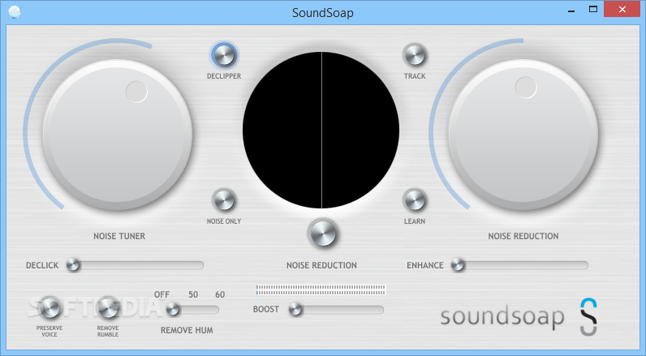Enable the Preserve Voice button
This screenshot has height=356, width=646.
coord(50,308)
